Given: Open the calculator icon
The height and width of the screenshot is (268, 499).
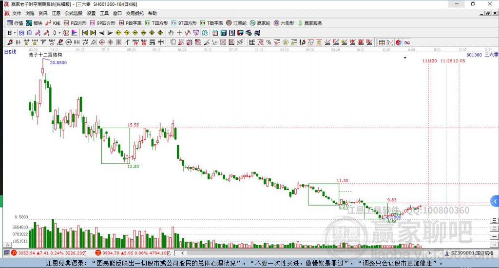Looking at the screenshot, I should pyautogui.click(x=223, y=33).
